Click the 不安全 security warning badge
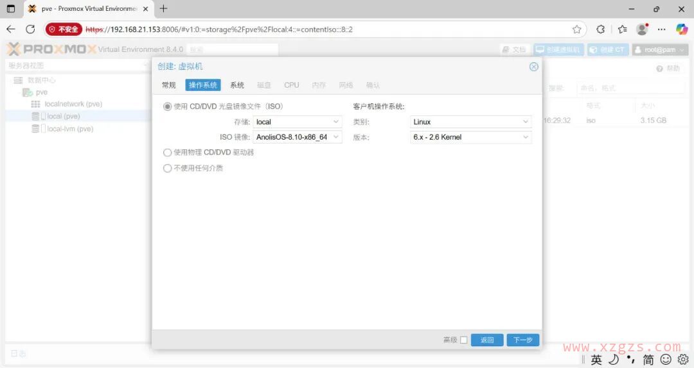Viewport: 694px width, 368px height. click(x=64, y=29)
